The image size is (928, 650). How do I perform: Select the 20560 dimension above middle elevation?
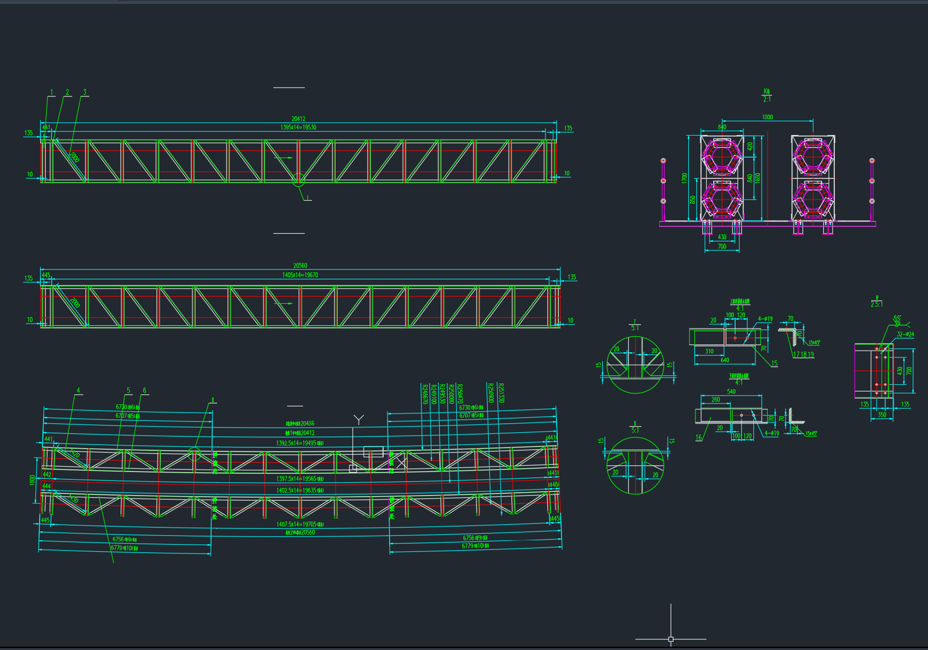300,266
